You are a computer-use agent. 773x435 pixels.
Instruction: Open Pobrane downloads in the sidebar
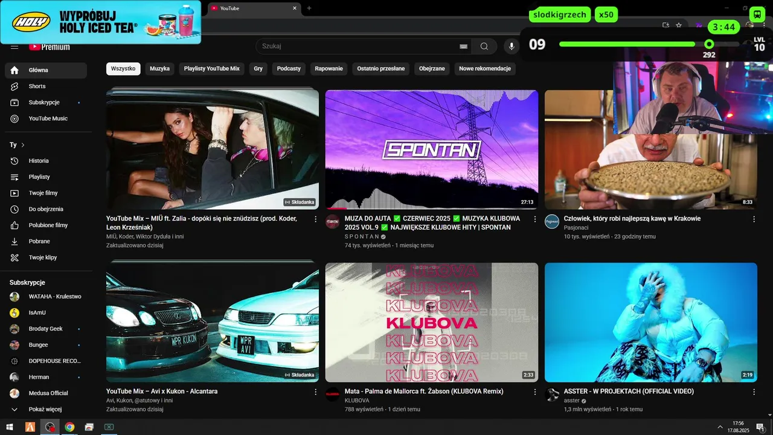46,242
